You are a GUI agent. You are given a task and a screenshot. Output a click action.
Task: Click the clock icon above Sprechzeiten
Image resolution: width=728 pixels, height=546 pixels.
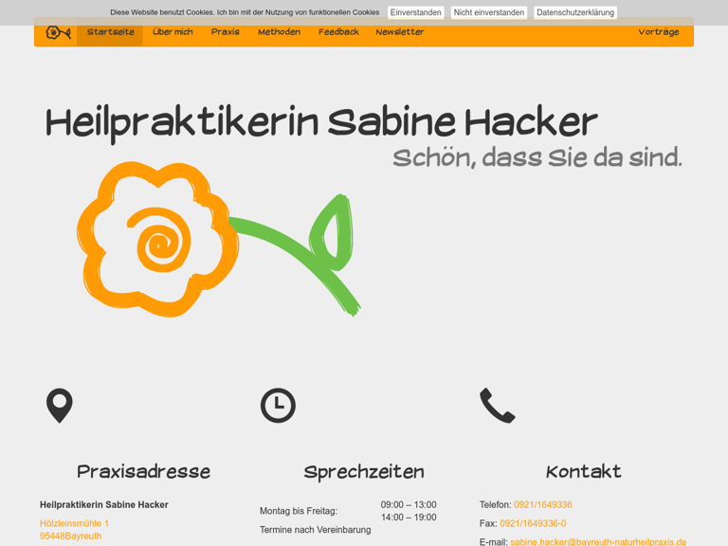click(x=278, y=406)
